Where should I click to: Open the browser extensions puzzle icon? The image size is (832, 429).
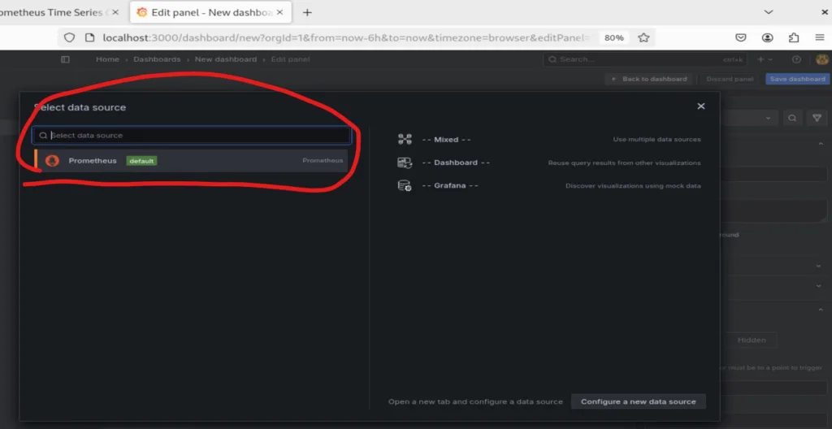[794, 37]
